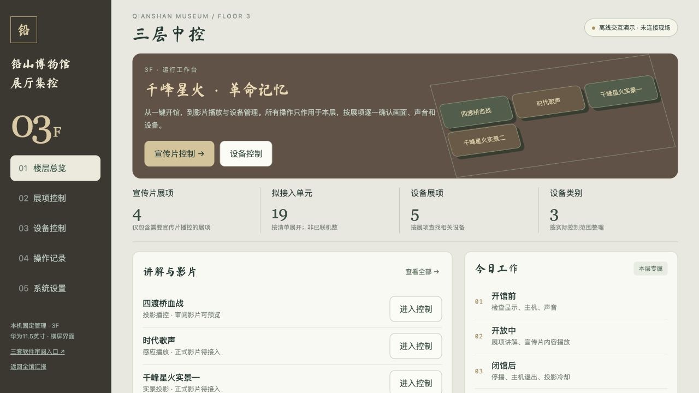Click 拟接入单元 stat showing 19

[330, 210]
